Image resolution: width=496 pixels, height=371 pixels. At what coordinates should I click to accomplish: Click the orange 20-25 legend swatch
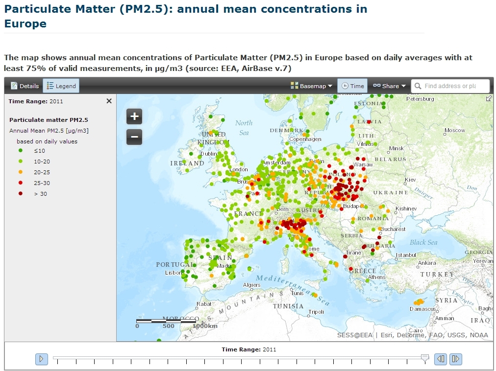click(20, 172)
